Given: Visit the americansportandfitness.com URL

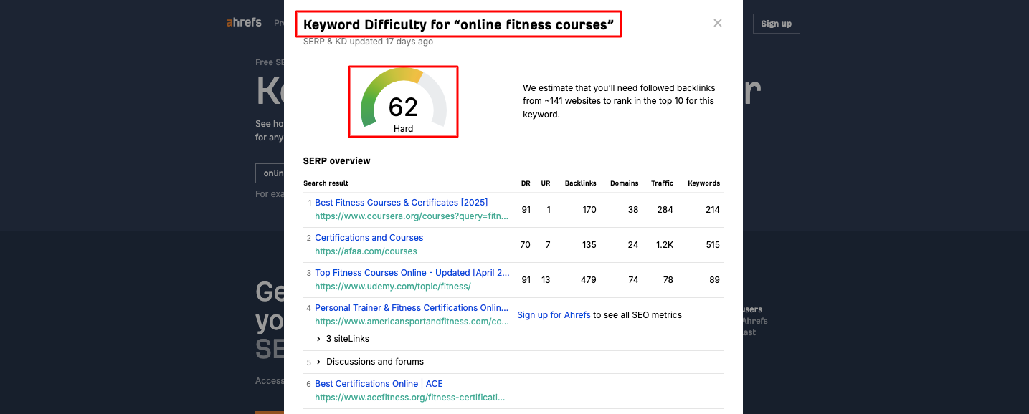Looking at the screenshot, I should (412, 322).
